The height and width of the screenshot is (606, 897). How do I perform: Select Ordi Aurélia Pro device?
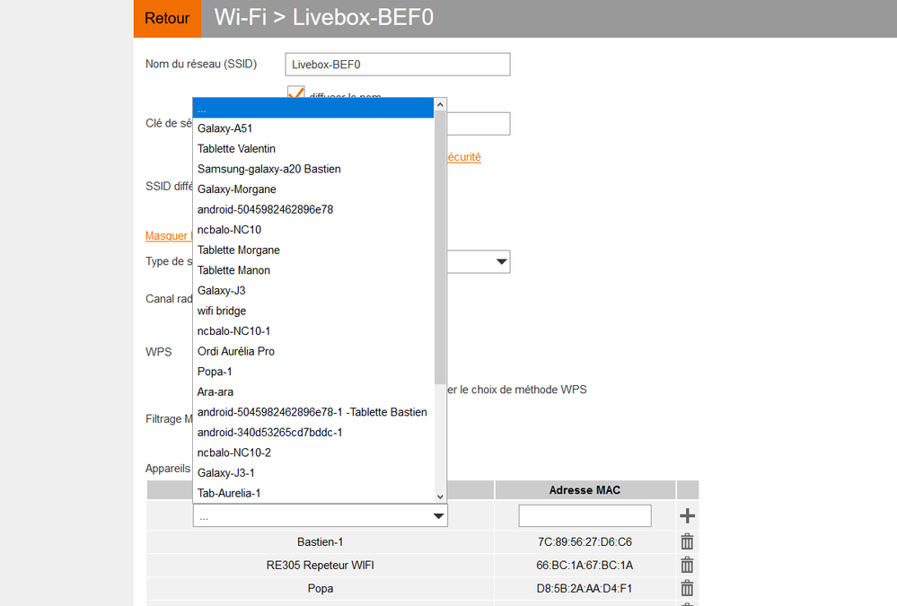313,351
